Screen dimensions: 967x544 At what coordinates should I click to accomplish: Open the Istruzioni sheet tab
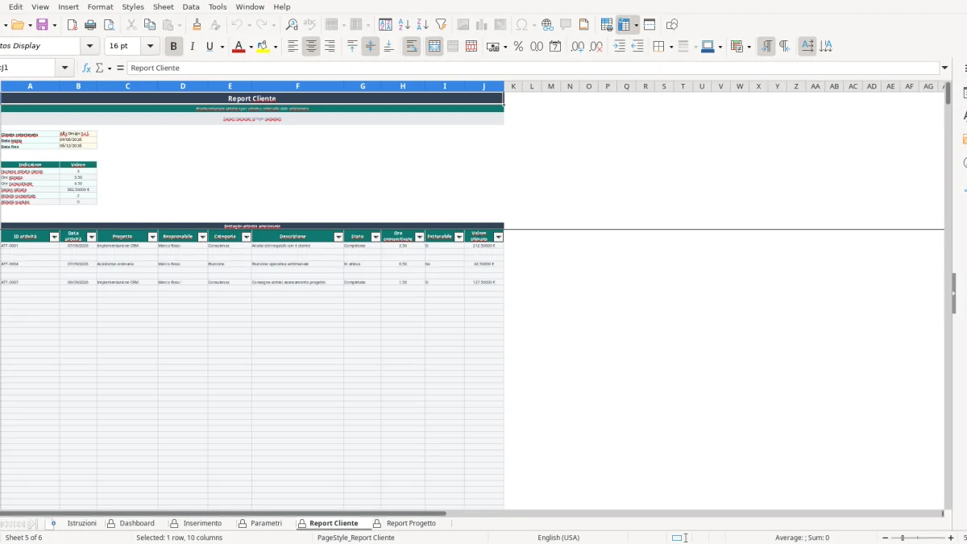click(x=81, y=524)
